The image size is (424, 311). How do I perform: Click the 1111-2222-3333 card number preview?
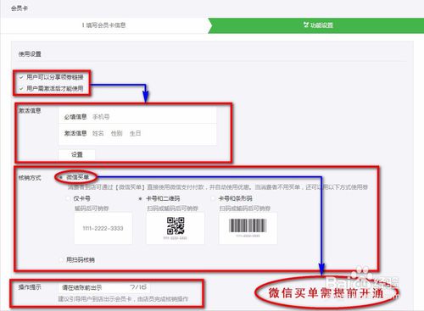[x=103, y=228]
